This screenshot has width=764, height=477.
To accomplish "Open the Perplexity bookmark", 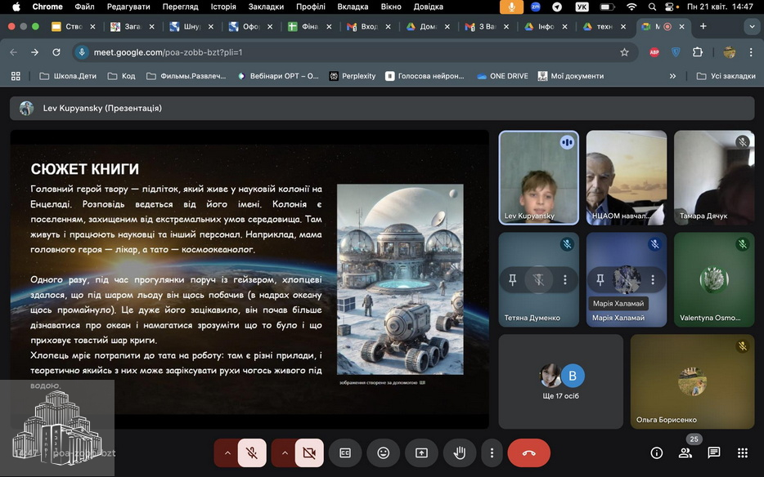I will pos(352,76).
